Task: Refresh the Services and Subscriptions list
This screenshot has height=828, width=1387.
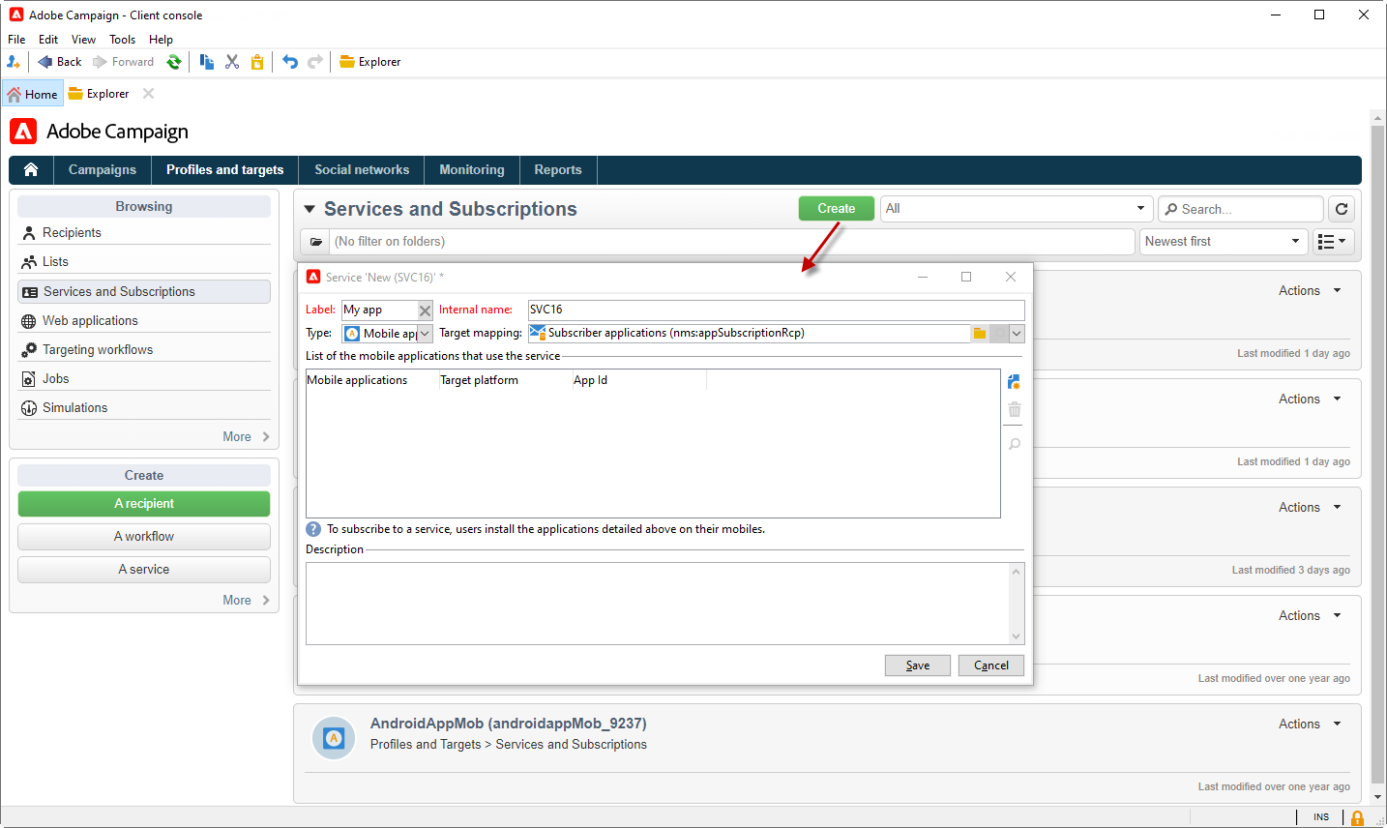Action: [1342, 209]
